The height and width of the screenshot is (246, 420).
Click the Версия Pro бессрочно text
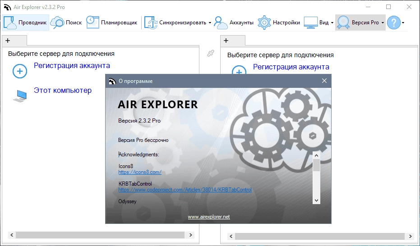[143, 140]
